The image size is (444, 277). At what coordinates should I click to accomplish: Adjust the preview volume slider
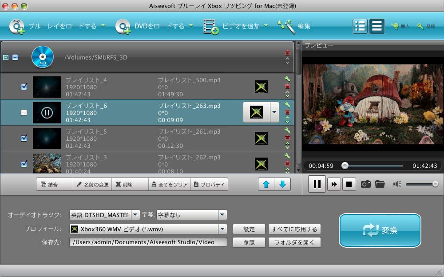pyautogui.click(x=421, y=184)
